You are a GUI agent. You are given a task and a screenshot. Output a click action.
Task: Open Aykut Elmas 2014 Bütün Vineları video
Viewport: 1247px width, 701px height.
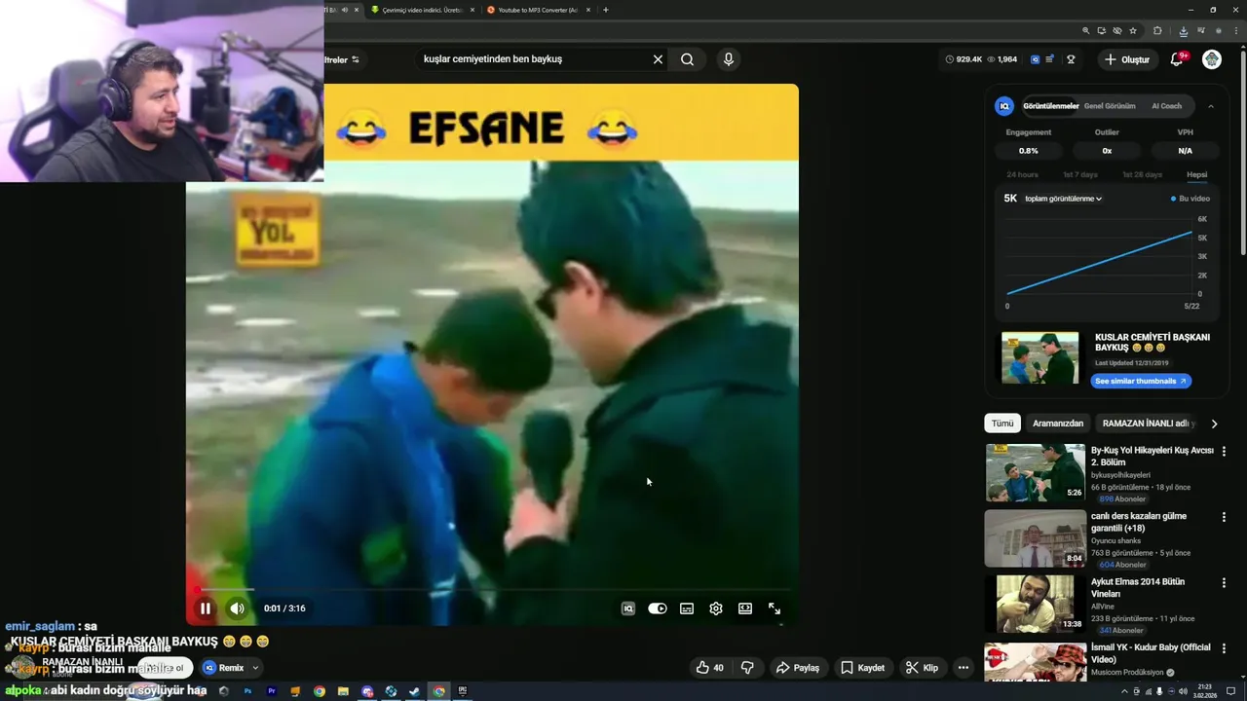pos(1035,604)
